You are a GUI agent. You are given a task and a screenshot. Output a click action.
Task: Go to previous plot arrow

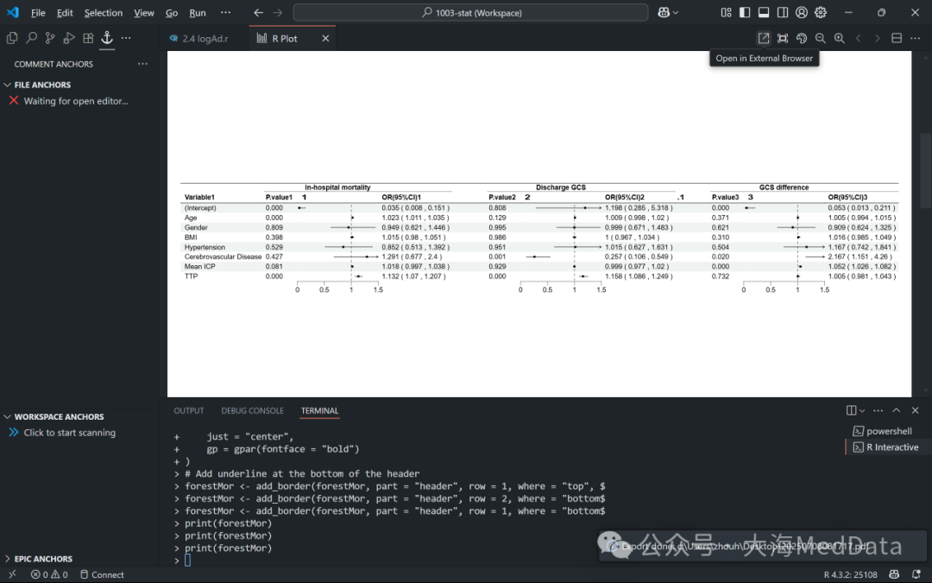[859, 38]
